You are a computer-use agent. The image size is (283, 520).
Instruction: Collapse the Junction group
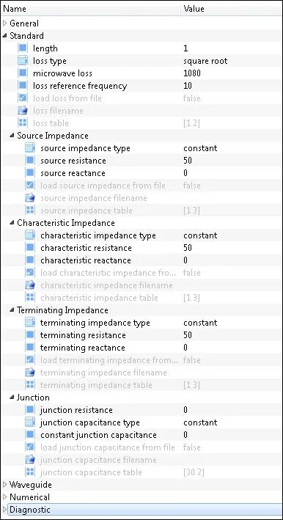coord(12,397)
